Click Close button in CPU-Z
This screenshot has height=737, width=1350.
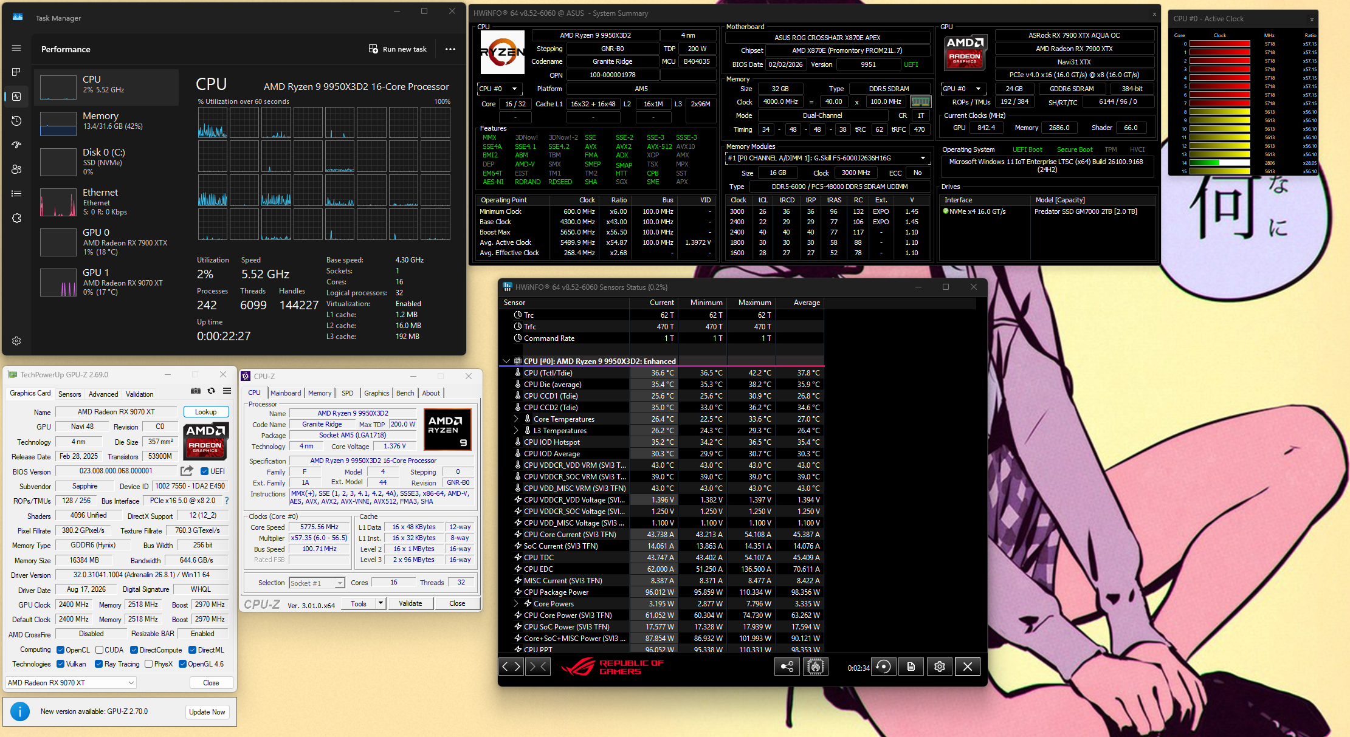[457, 603]
